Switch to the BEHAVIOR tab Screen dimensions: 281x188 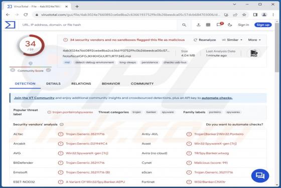point(111,83)
